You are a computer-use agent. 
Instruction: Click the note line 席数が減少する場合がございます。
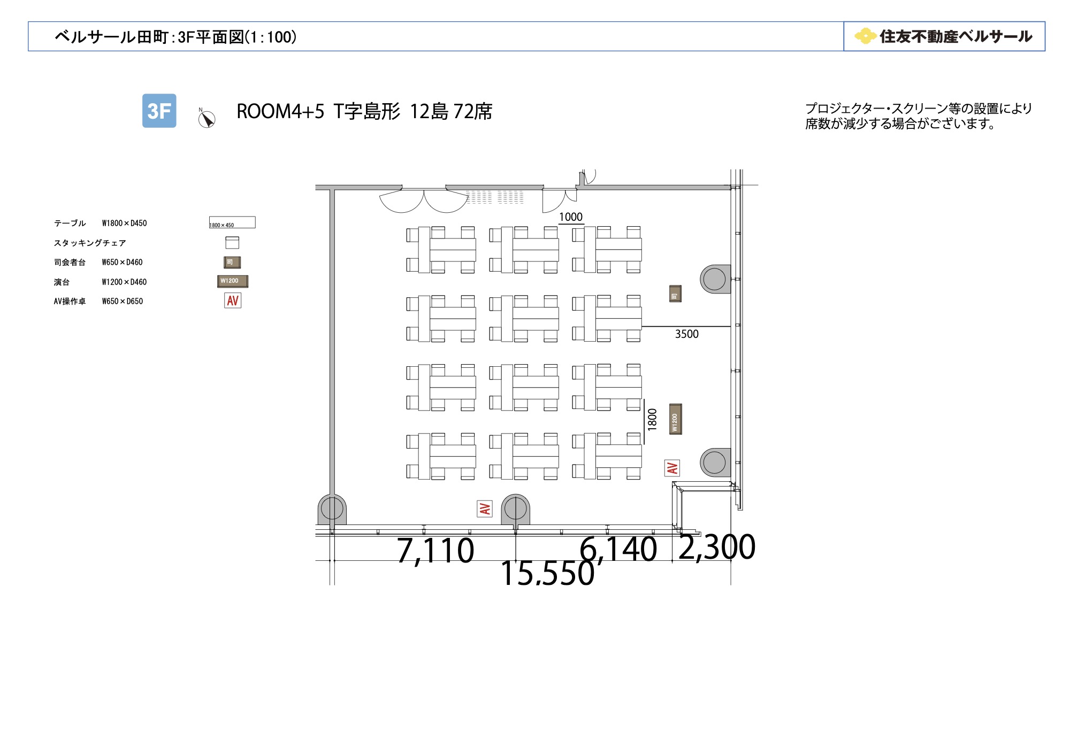click(x=900, y=124)
